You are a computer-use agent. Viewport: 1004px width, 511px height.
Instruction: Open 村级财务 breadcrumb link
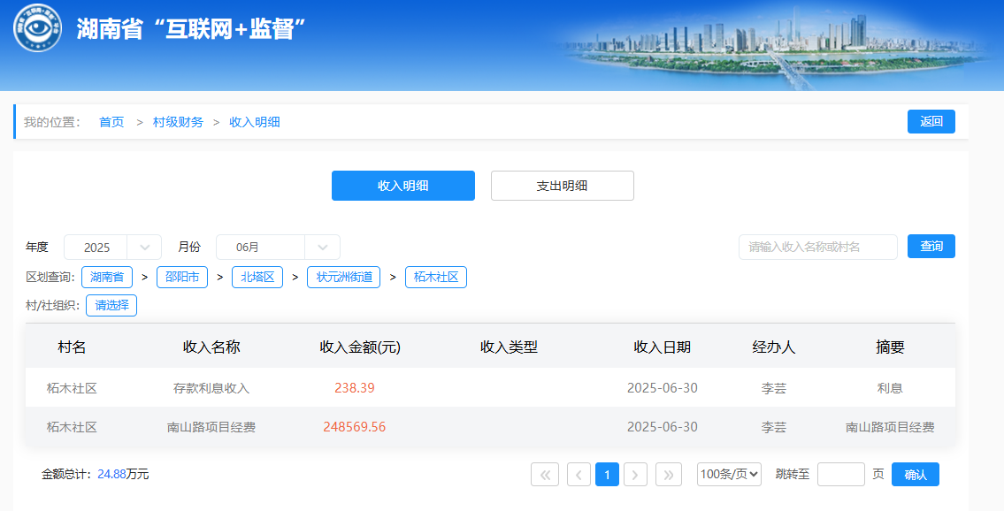tap(178, 121)
